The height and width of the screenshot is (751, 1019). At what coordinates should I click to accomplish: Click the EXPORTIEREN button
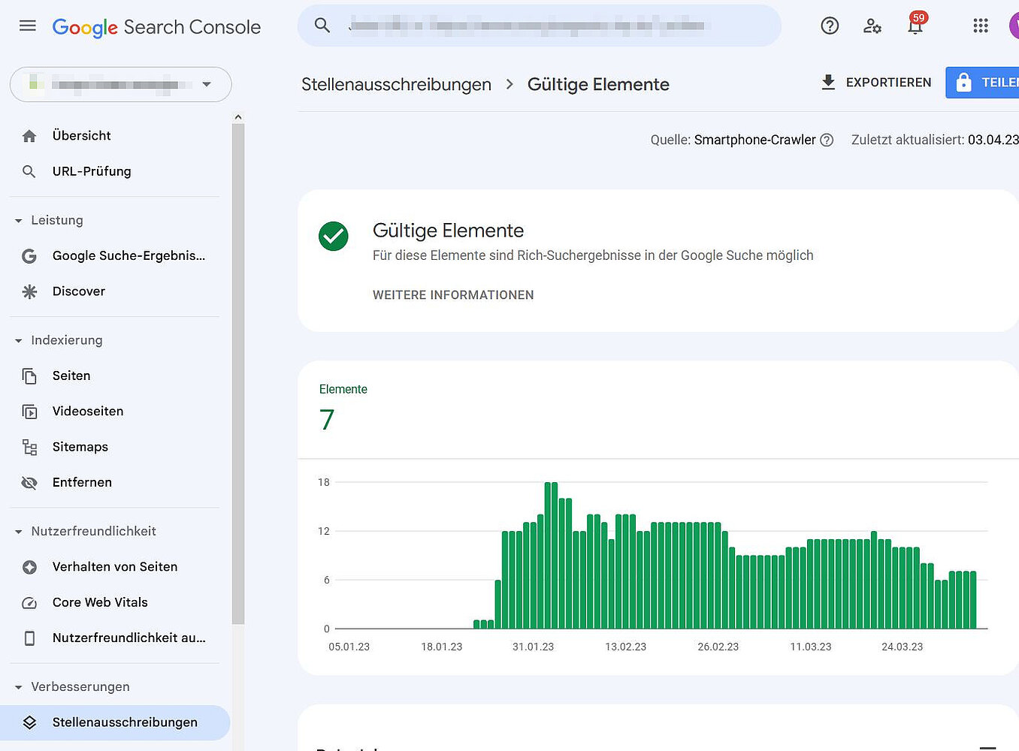pos(875,83)
